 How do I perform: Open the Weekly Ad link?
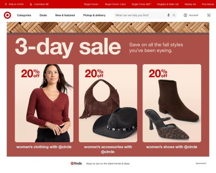point(190,4)
